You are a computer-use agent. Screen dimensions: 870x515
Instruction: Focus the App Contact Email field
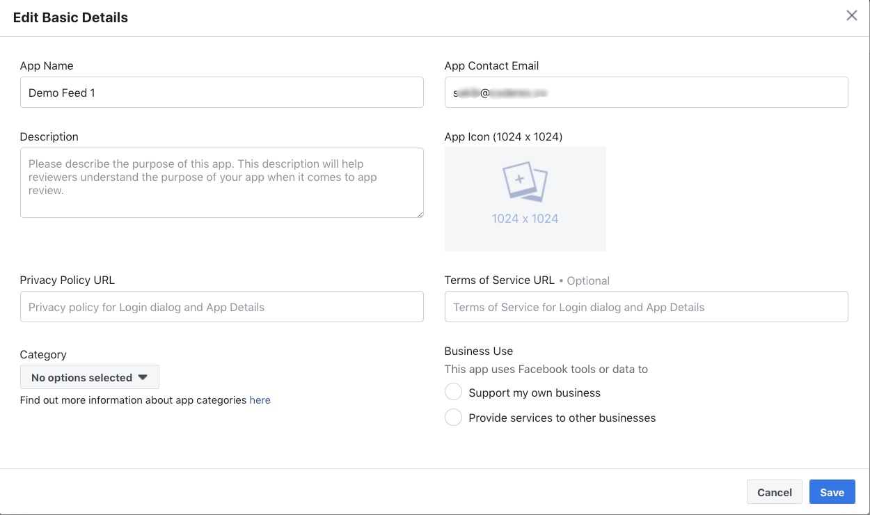(647, 93)
